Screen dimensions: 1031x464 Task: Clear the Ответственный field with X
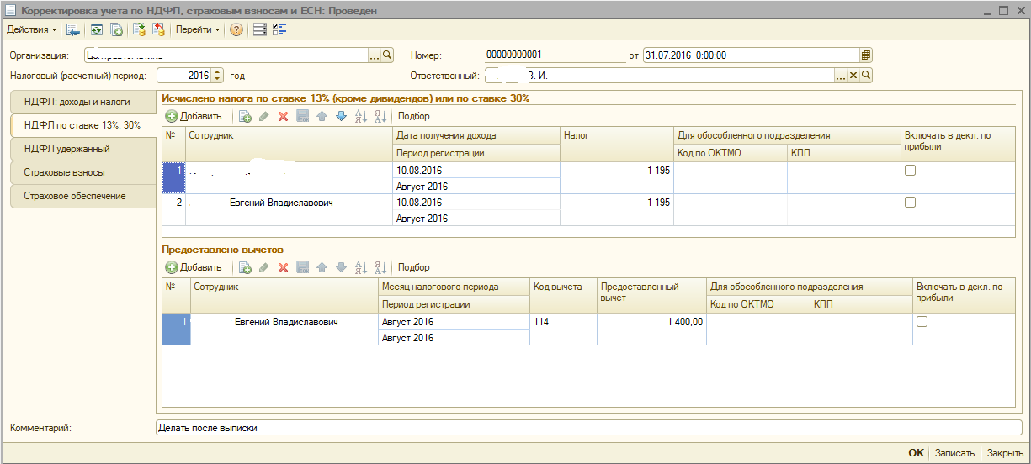(853, 76)
